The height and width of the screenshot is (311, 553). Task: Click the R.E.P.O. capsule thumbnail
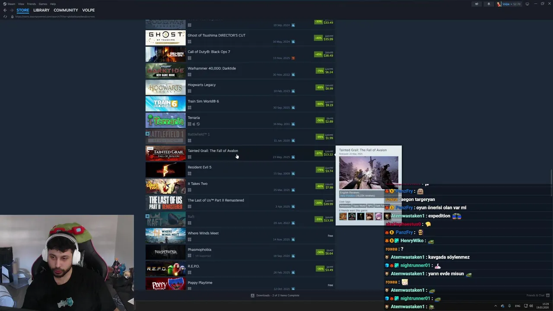[165, 269]
